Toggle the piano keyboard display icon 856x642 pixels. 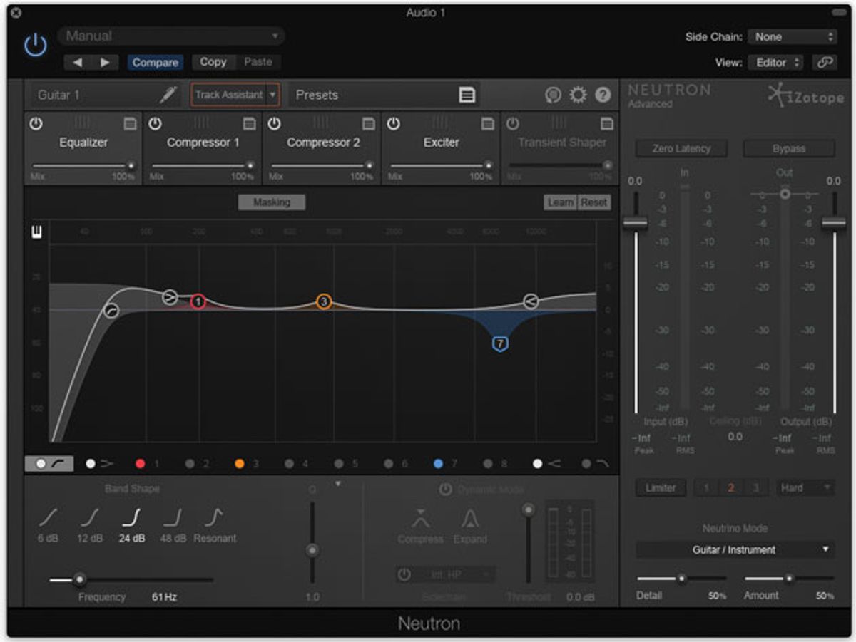pyautogui.click(x=36, y=232)
